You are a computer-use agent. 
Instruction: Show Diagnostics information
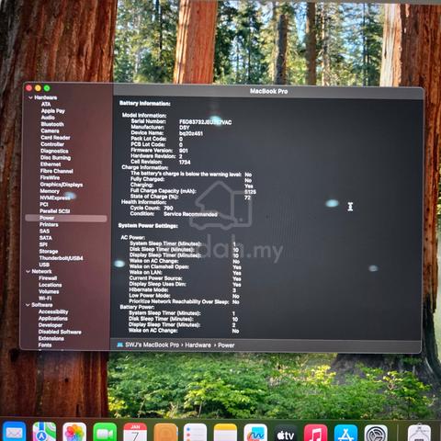[54, 151]
